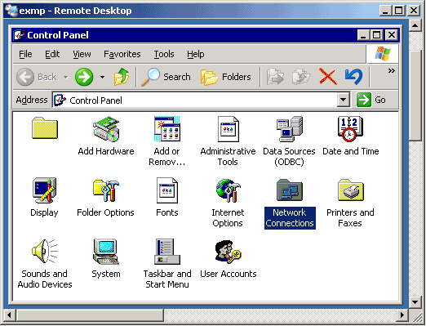Image resolution: width=426 pixels, height=326 pixels.
Task: Click the green Forward arrow button
Action: (84, 77)
